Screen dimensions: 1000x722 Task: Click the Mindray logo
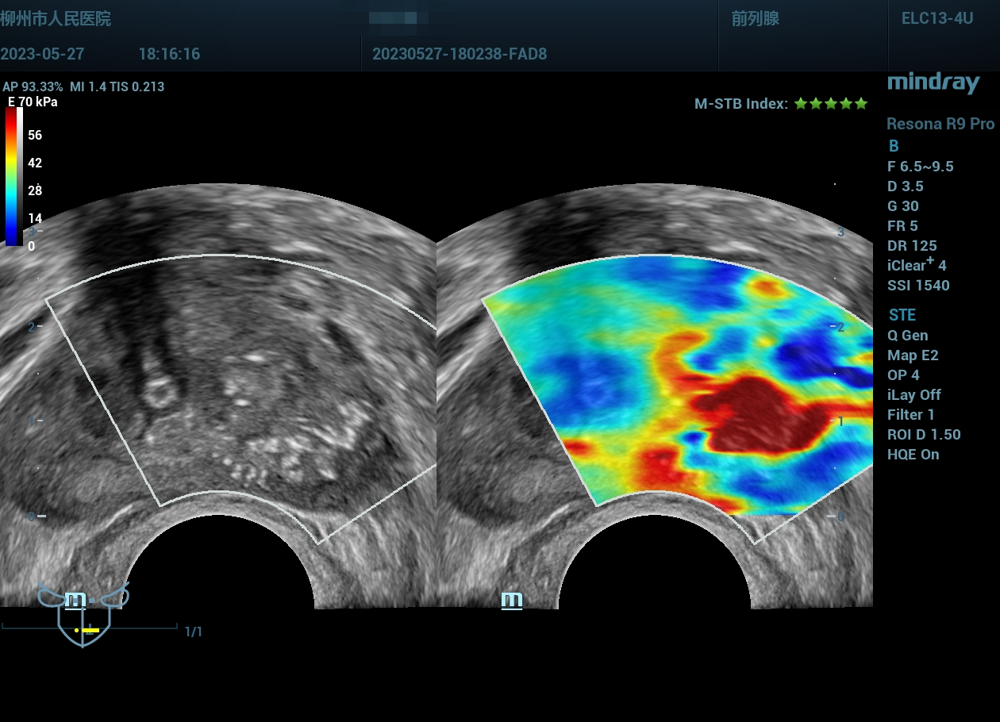(933, 83)
